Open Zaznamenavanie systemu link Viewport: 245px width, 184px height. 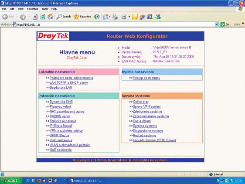pyautogui.click(x=151, y=116)
